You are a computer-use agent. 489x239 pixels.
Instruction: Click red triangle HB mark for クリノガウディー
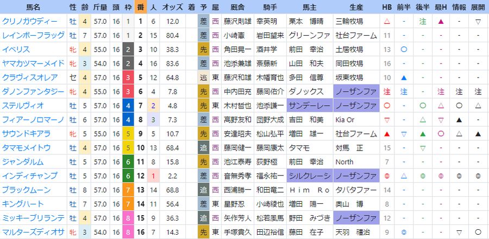pyautogui.click(x=387, y=22)
